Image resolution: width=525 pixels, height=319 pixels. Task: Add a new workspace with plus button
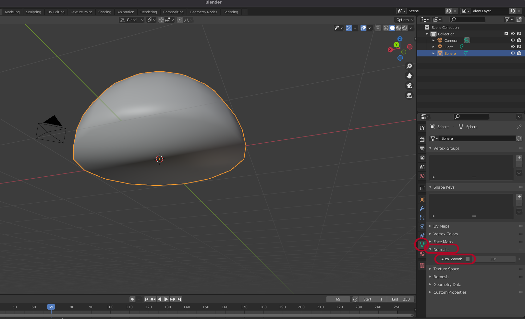[245, 12]
